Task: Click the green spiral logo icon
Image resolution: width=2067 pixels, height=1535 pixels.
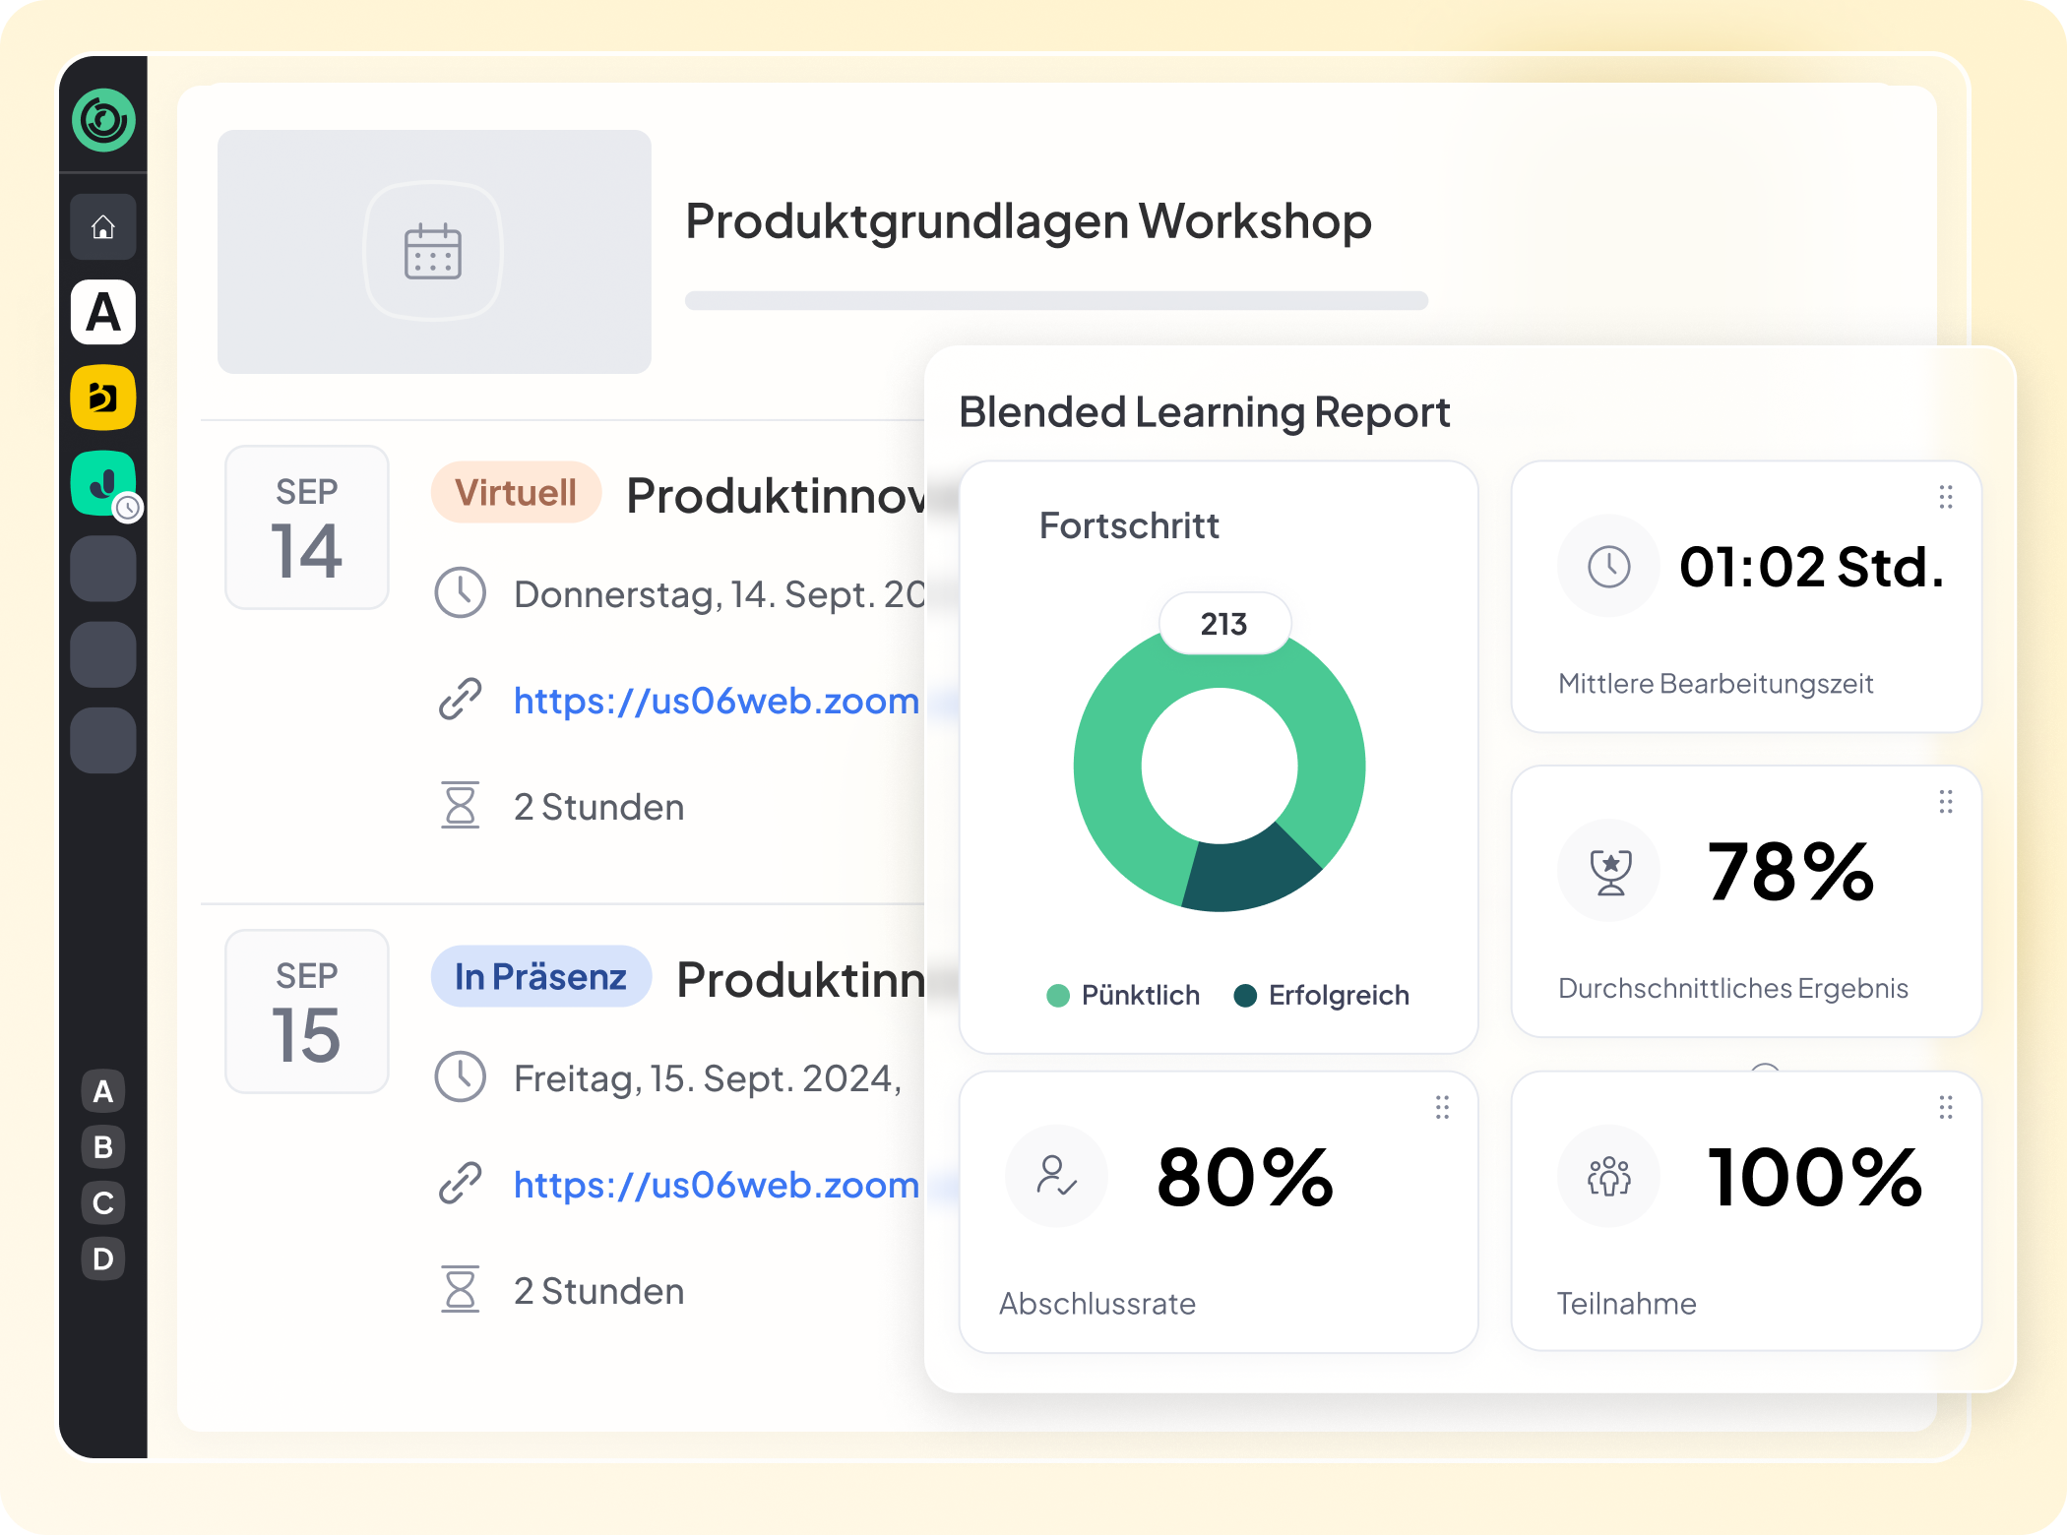Action: pyautogui.click(x=103, y=120)
